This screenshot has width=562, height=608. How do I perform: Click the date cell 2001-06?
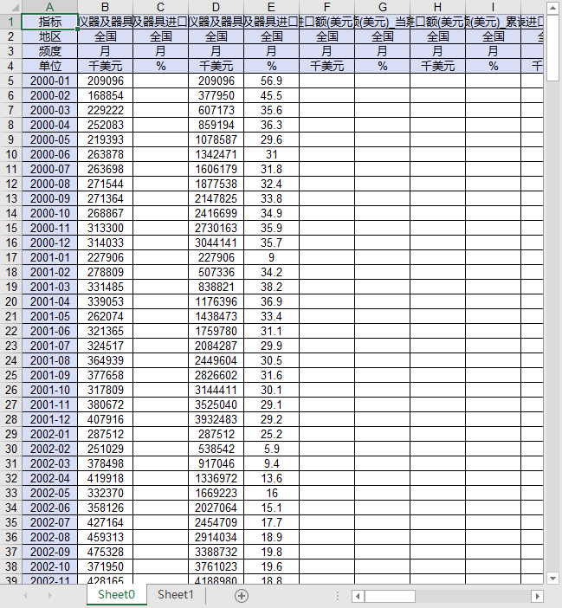(50, 331)
